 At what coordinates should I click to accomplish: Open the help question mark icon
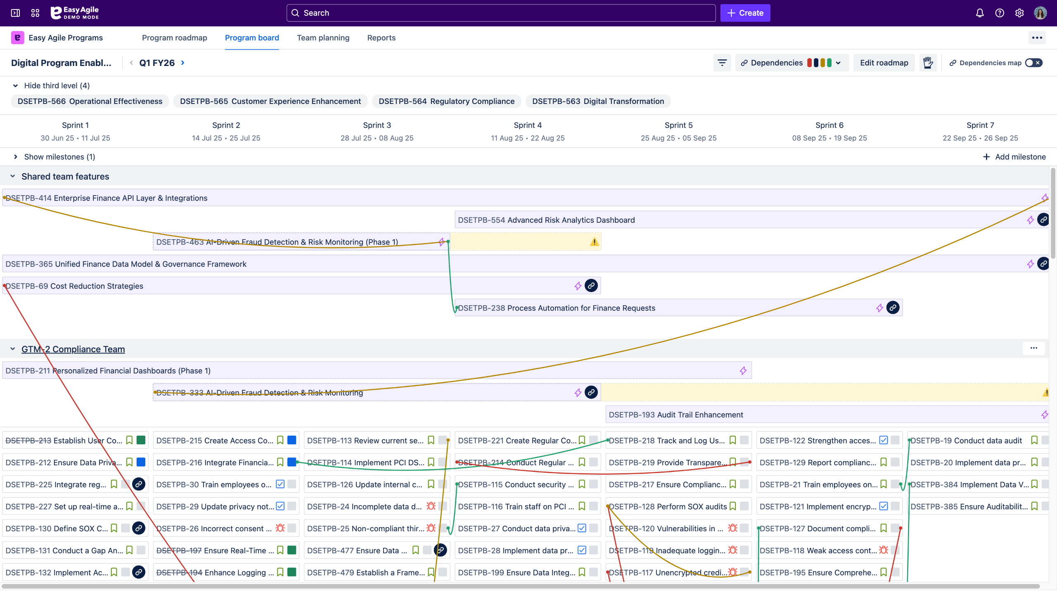coord(999,13)
